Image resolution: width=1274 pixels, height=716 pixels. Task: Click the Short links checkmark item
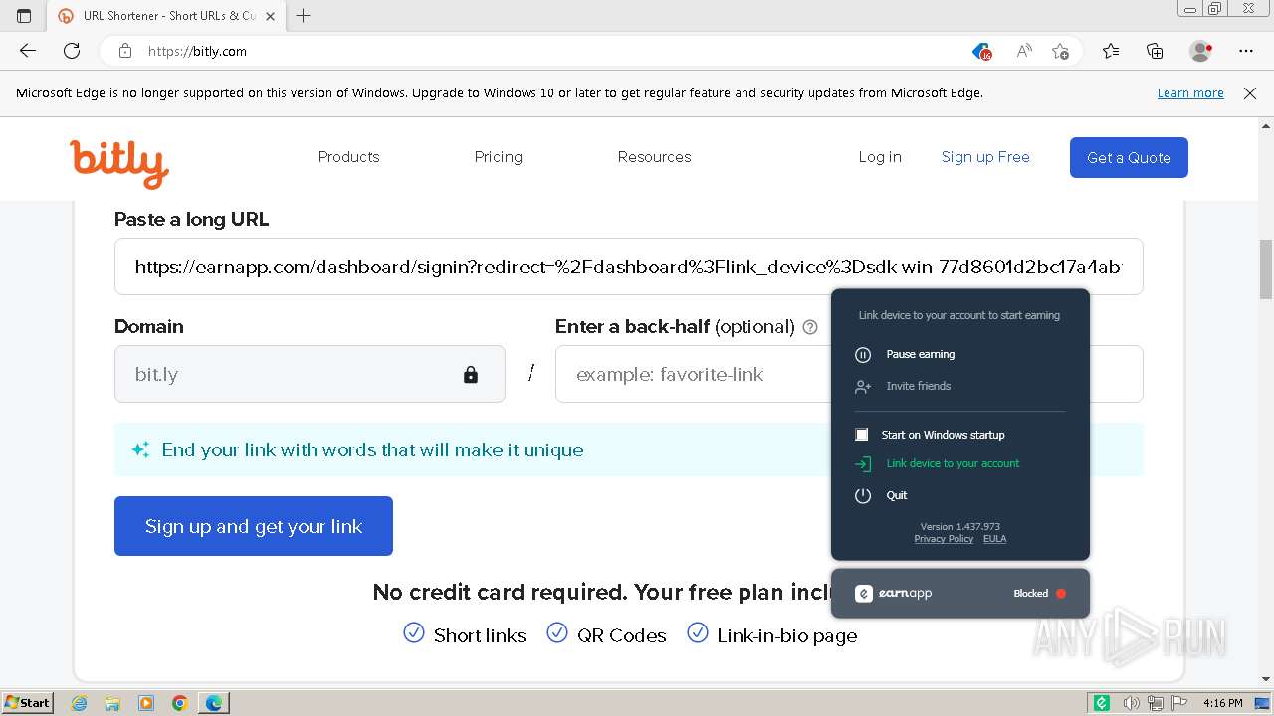(465, 634)
